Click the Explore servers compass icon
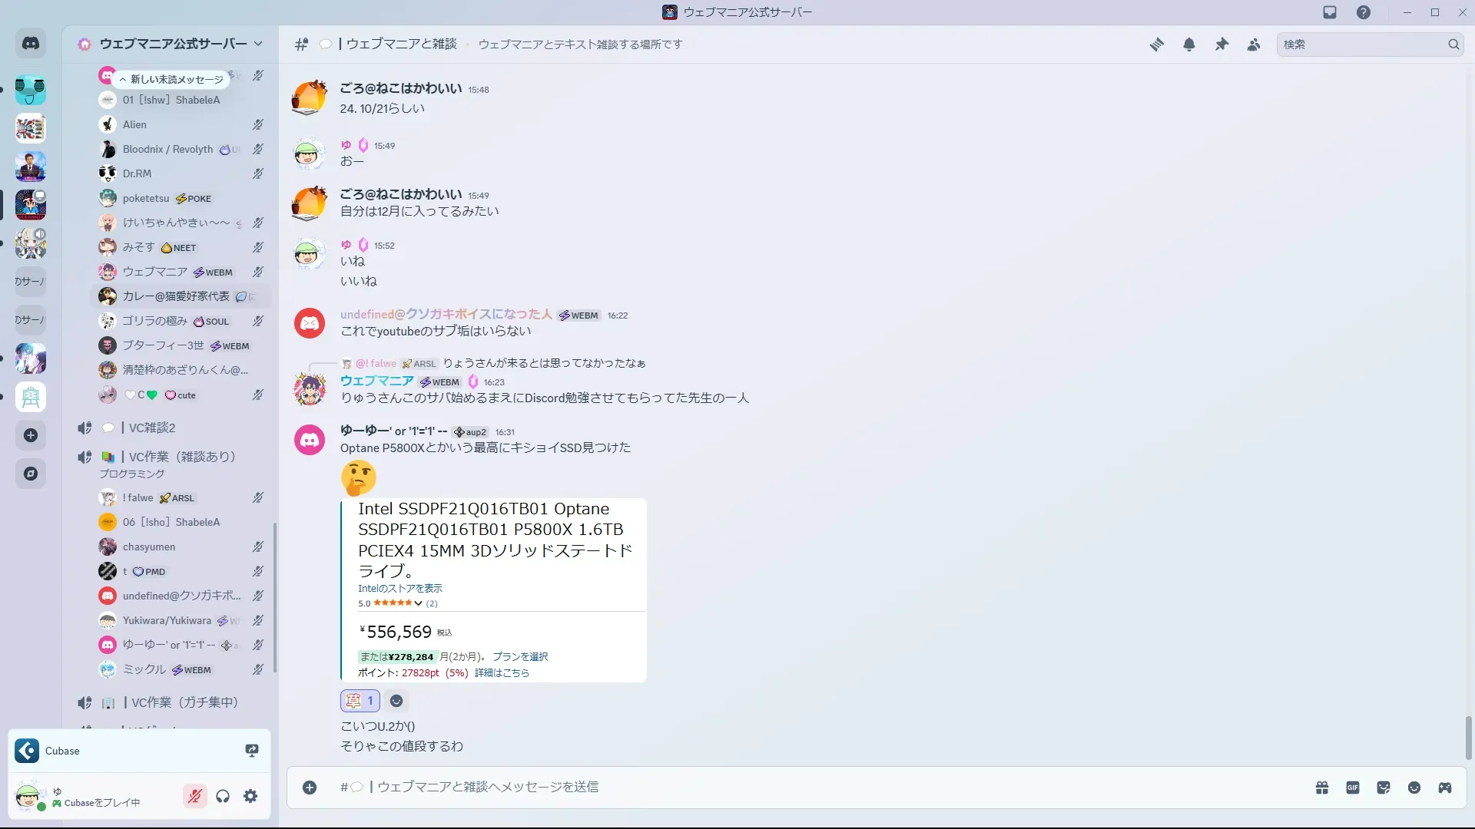Viewport: 1475px width, 829px height. [x=31, y=474]
